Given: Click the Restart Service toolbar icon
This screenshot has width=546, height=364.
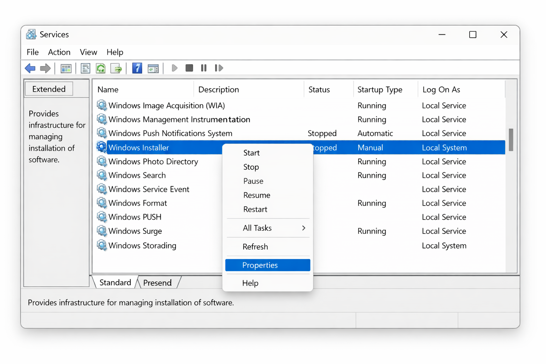Looking at the screenshot, I should coord(219,68).
